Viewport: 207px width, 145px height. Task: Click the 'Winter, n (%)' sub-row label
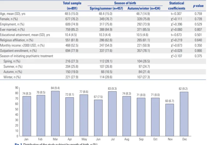pyautogui.click(x=12, y=77)
